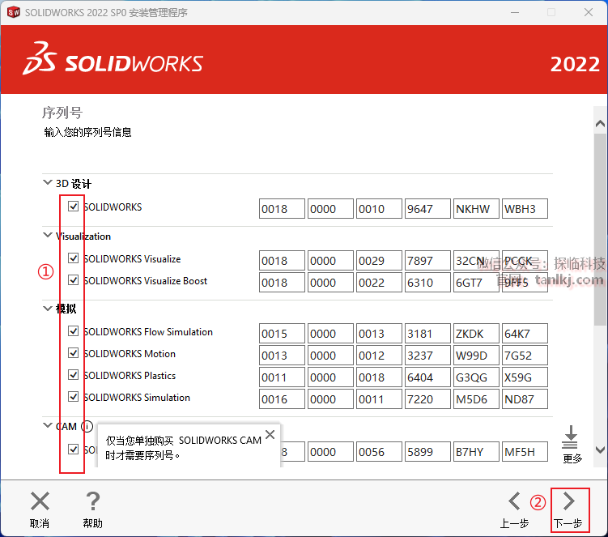This screenshot has width=608, height=537.
Task: Toggle SOLIDWORKS Visualize Boost checkbox
Action: click(x=74, y=280)
